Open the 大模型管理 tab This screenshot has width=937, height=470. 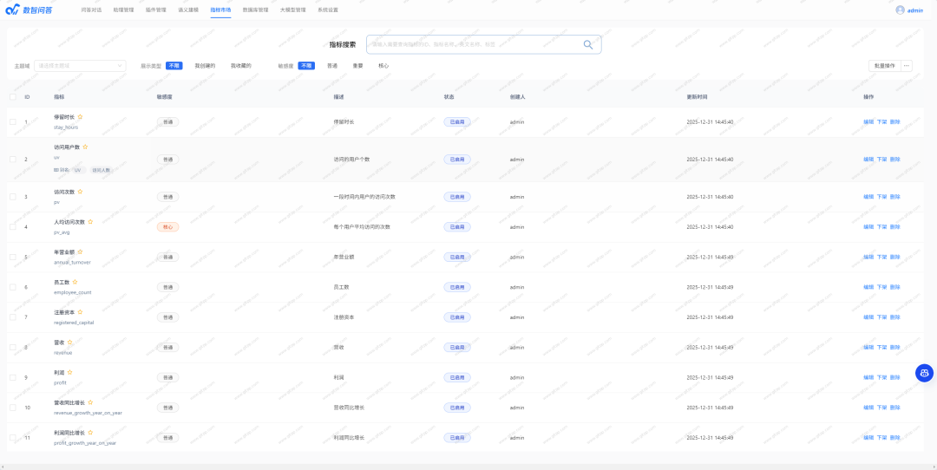pyautogui.click(x=293, y=10)
